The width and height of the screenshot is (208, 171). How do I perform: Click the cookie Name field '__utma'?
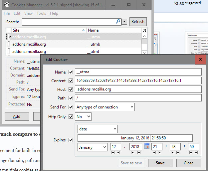coord(138,72)
